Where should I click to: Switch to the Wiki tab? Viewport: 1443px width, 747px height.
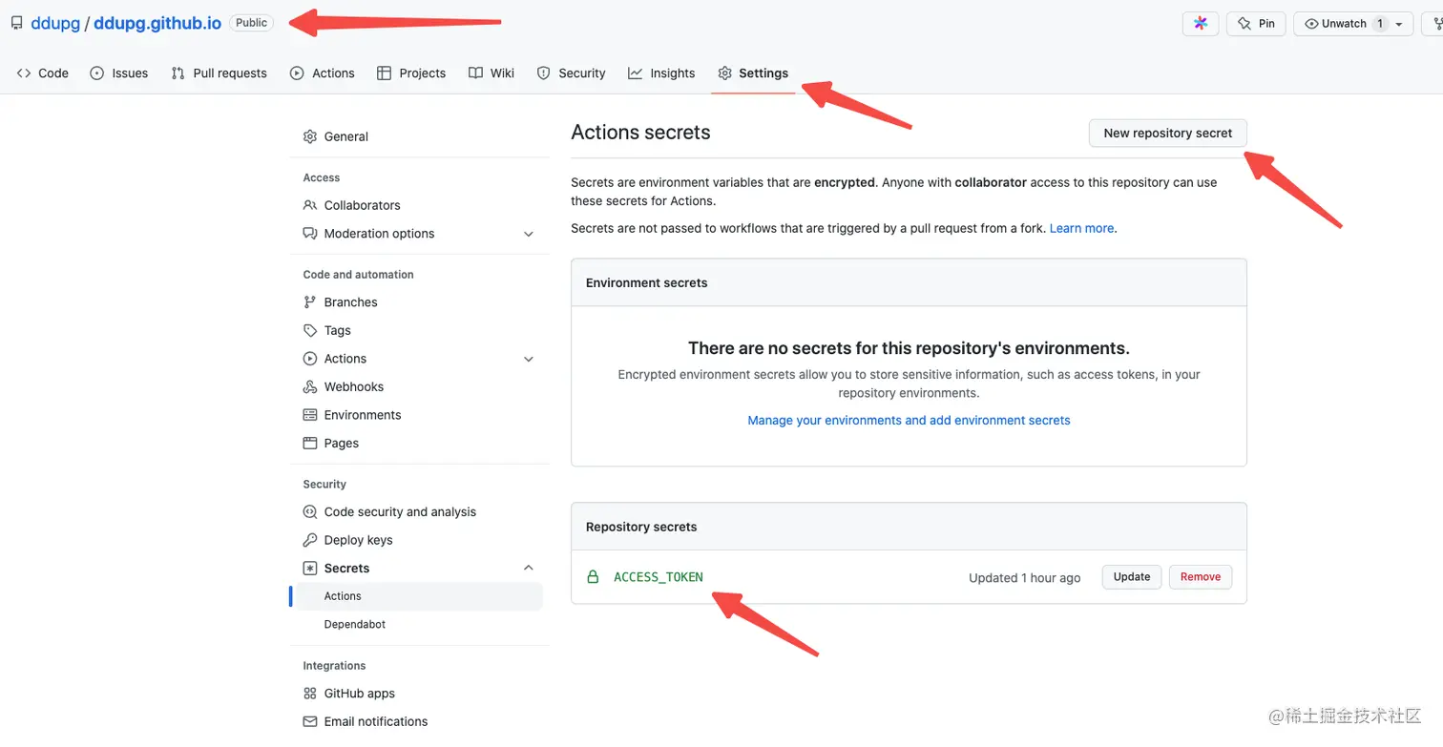point(491,73)
